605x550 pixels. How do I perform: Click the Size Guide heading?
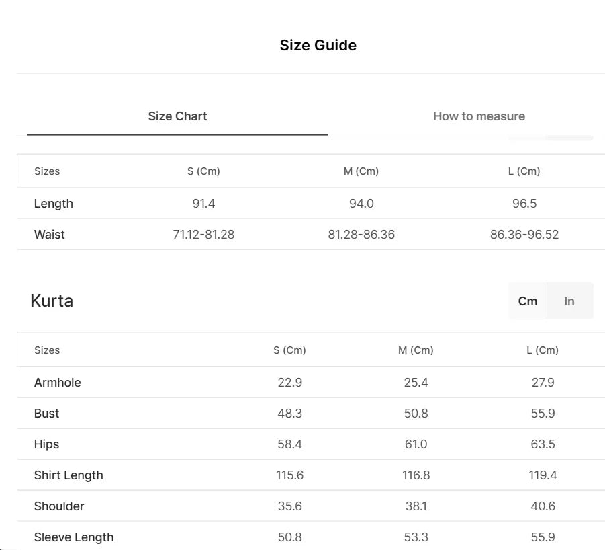[x=318, y=46]
